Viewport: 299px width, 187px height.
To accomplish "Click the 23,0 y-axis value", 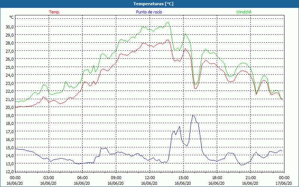I will click(10, 83).
